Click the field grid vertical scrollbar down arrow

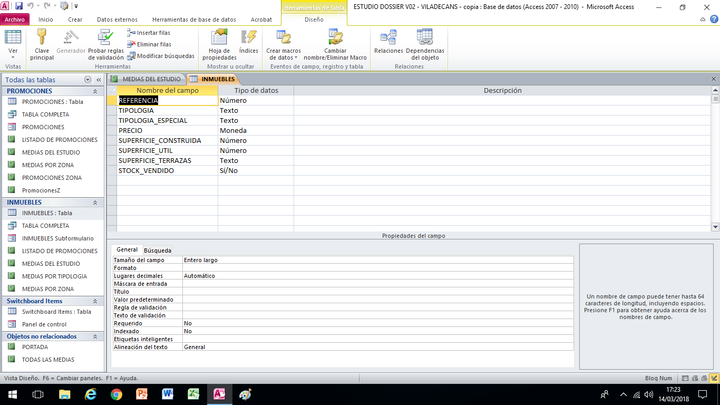coord(715,227)
